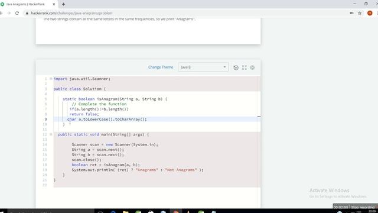This screenshot has height=213, width=378.
Task: Click the 'Scanner scan = new Scanner' line
Action: pyautogui.click(x=115, y=144)
